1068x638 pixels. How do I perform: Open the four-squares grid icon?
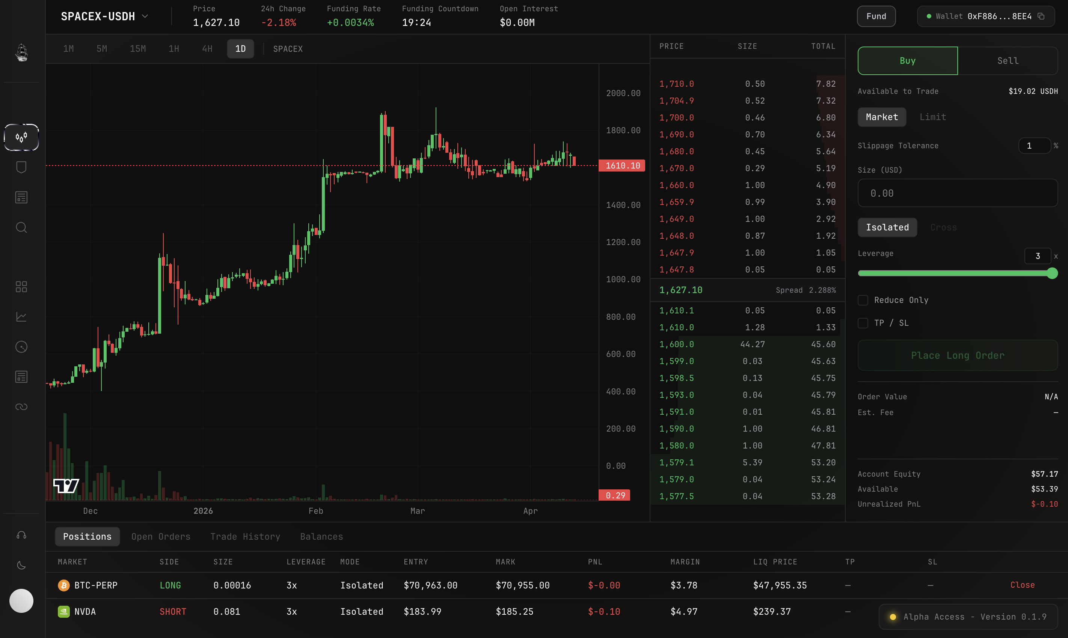[x=21, y=287]
